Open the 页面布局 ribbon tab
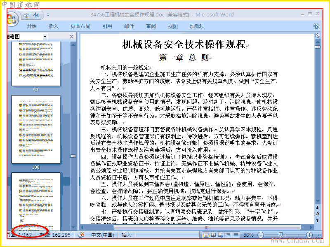 pos(80,26)
